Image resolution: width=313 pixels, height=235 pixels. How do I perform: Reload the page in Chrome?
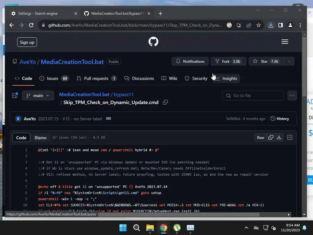coord(31,25)
